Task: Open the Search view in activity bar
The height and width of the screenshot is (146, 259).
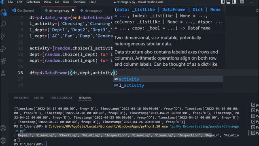Action: (3, 24)
